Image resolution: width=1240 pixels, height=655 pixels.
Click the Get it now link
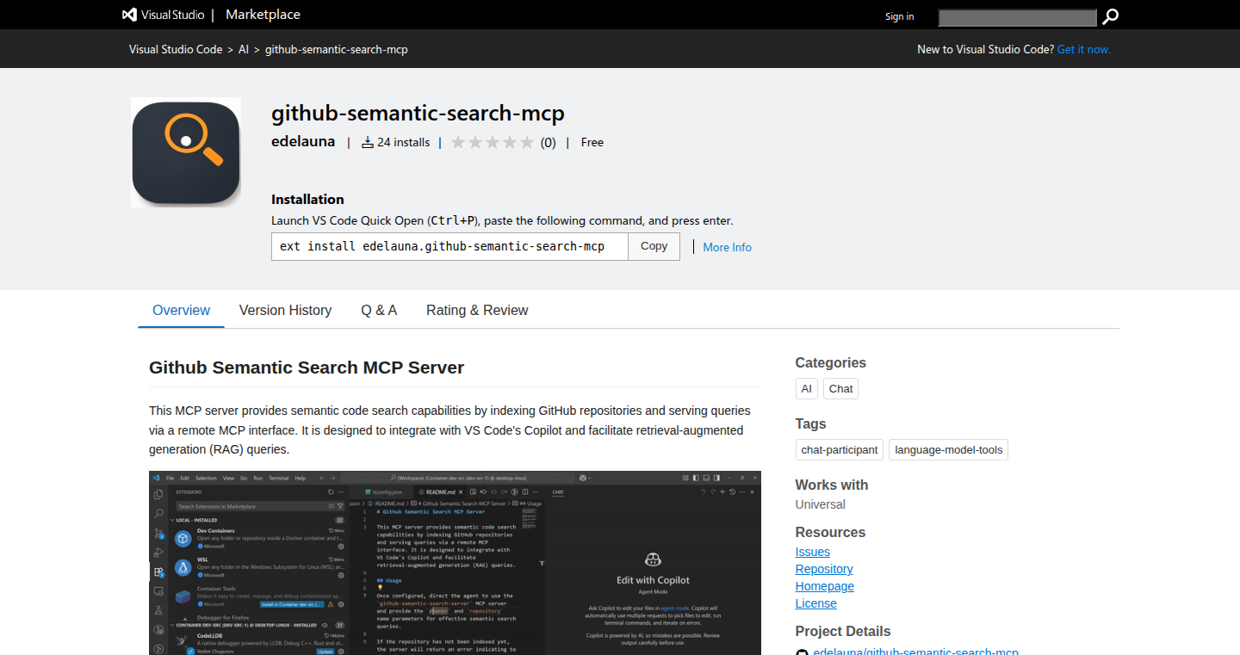1084,50
